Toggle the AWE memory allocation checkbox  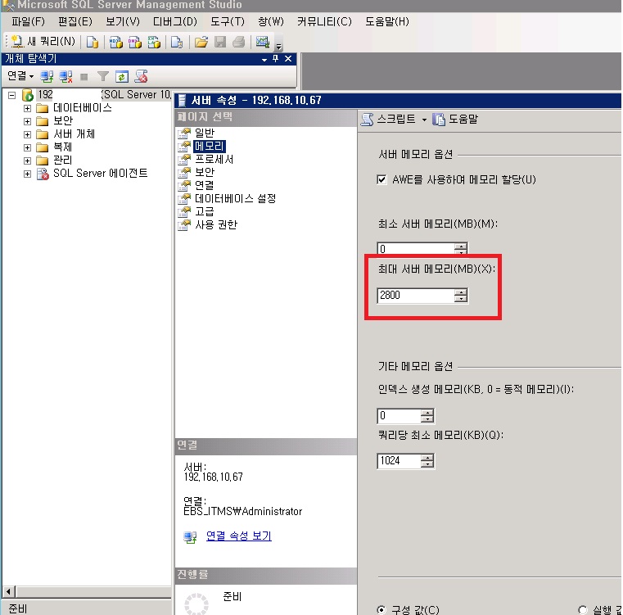click(381, 179)
